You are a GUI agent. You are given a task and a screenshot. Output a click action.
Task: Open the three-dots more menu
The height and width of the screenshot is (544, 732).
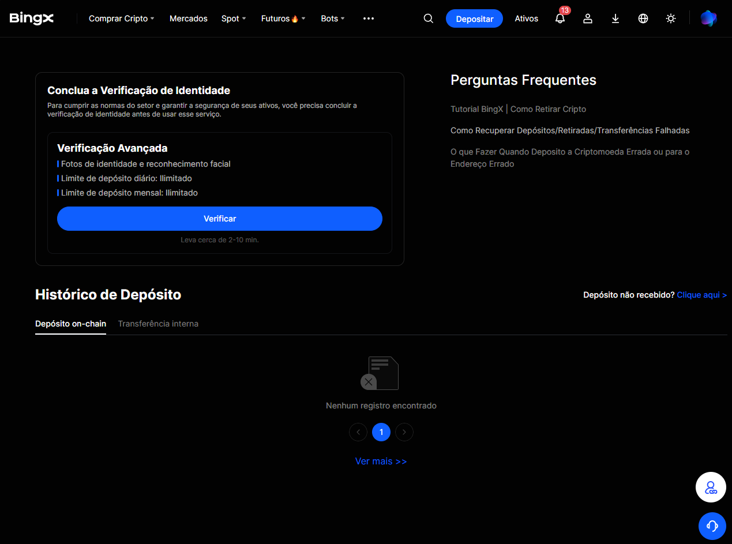[369, 18]
